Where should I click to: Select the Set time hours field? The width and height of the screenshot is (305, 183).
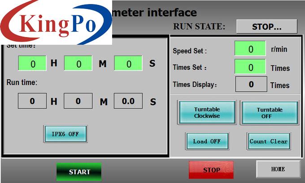click(32, 64)
